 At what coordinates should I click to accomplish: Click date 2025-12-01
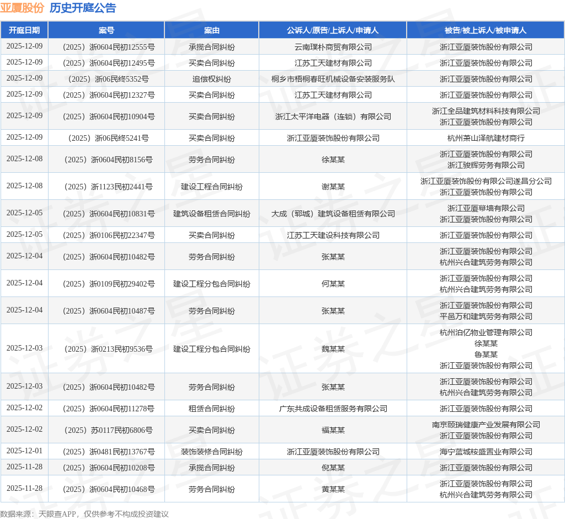(x=24, y=451)
